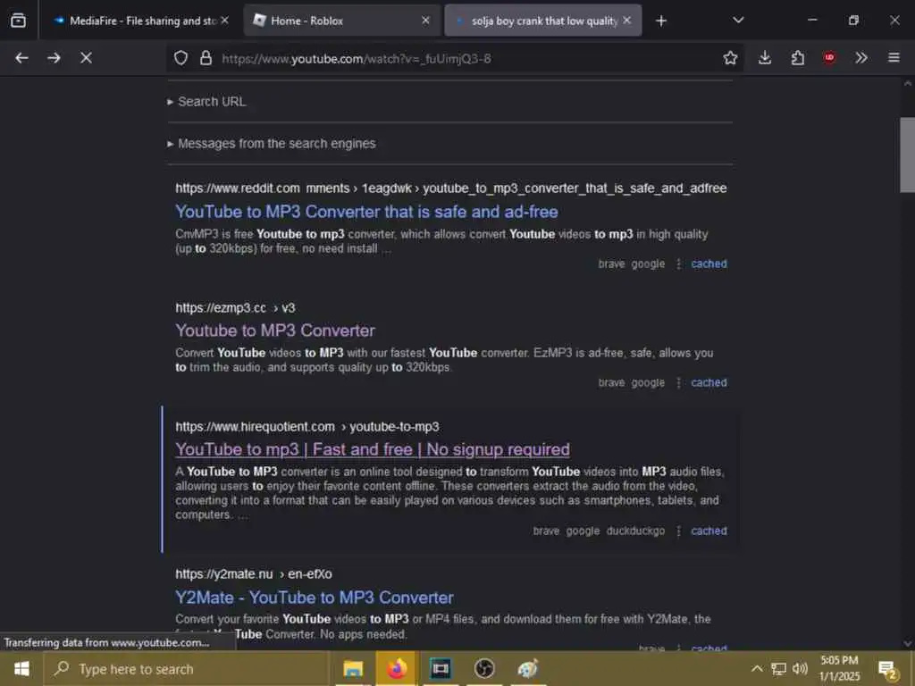The height and width of the screenshot is (686, 915).
Task: Click the https://y2mate.nu URL text
Action: (253, 574)
